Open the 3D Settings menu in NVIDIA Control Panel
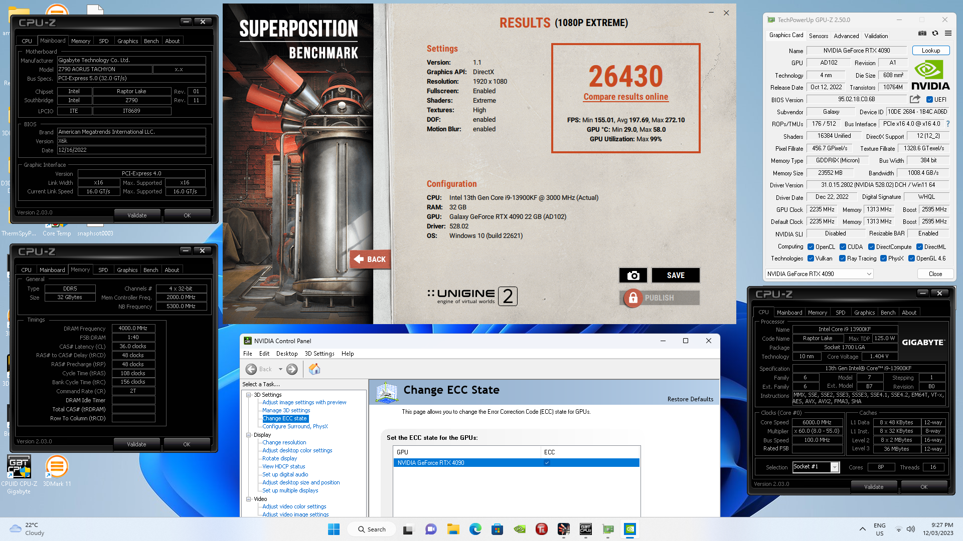The image size is (963, 541). pos(319,354)
